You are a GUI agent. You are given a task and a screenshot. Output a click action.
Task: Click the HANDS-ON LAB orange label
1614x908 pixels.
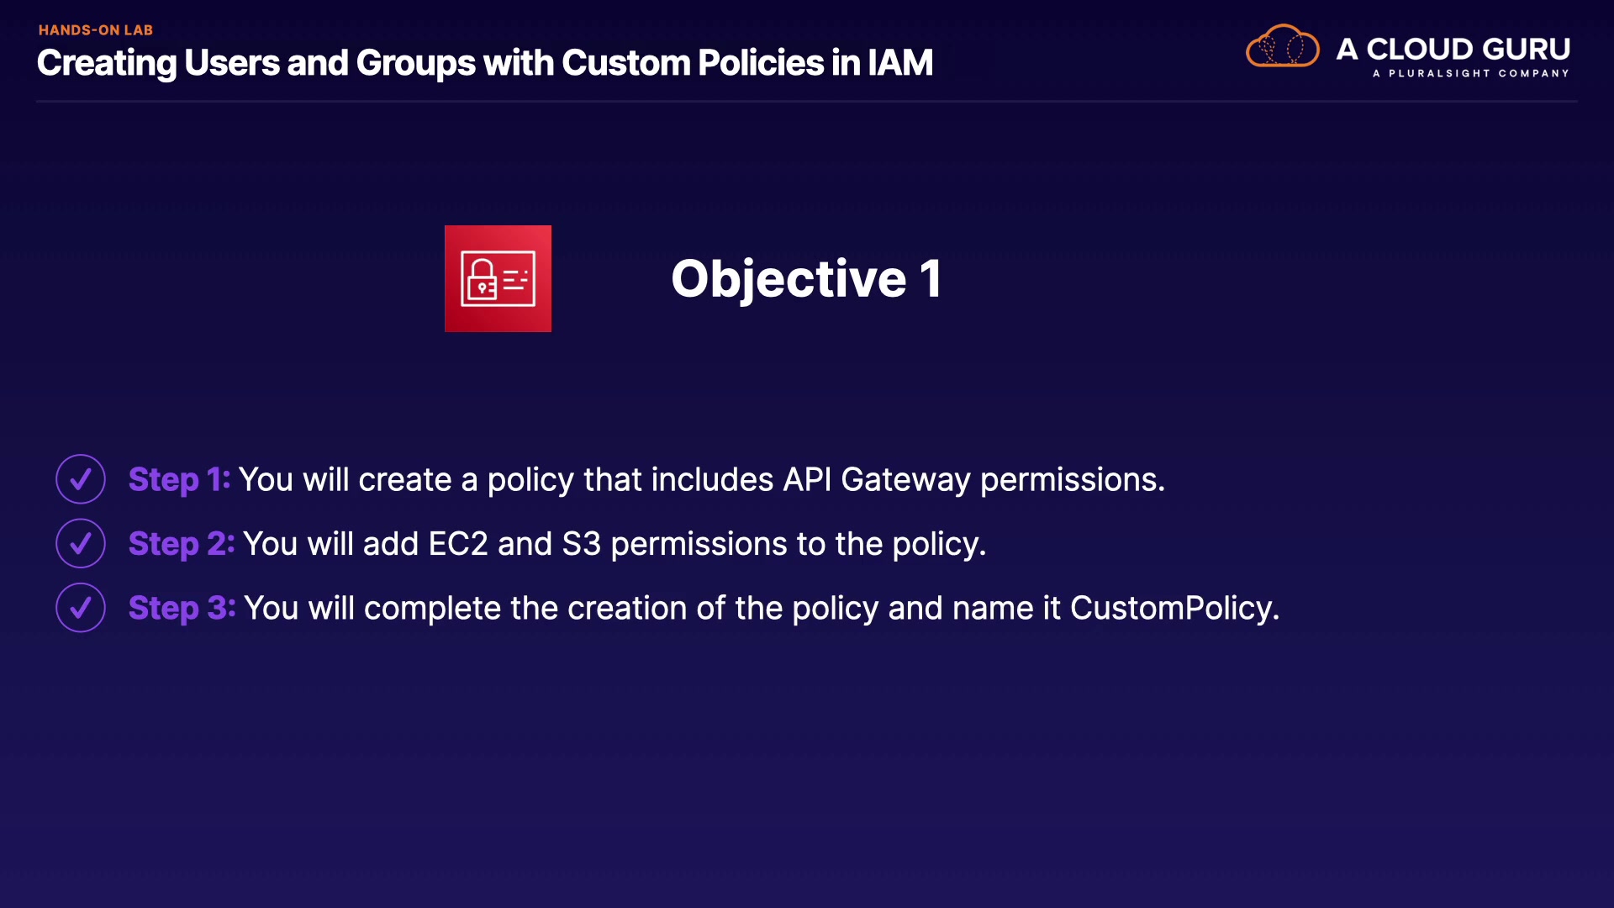(96, 30)
